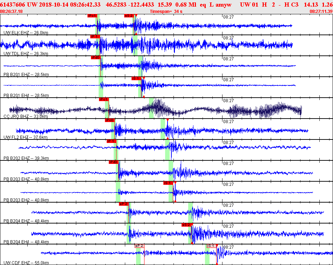Select the iPd0 pick flag on PB B203 EHZ
The height and width of the screenshot is (265, 333).
pos(113,162)
